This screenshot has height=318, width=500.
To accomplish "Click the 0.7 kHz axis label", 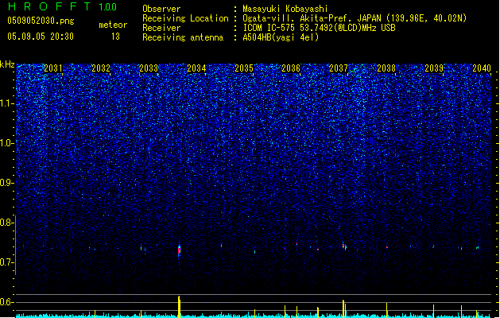I will click(x=6, y=262).
